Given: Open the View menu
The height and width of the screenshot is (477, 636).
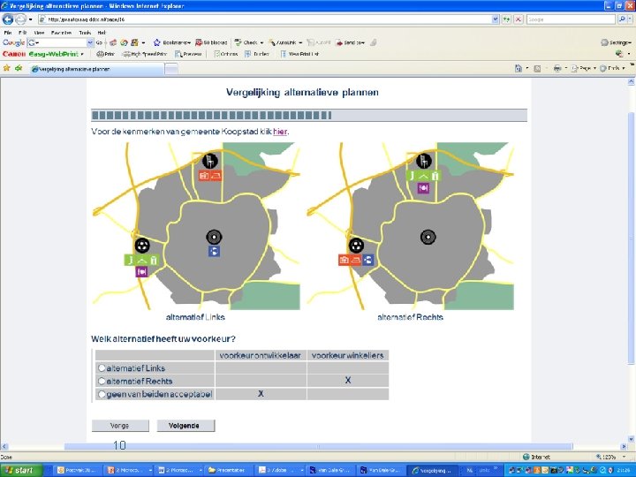Looking at the screenshot, I should click(39, 33).
